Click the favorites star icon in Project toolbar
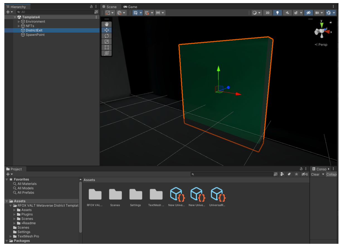This screenshot has height=244, width=341. [x=296, y=174]
